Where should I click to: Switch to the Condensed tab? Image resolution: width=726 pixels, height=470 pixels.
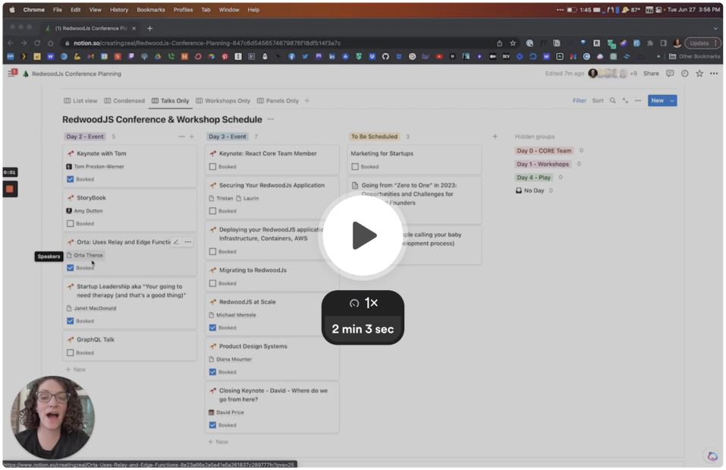tap(124, 100)
